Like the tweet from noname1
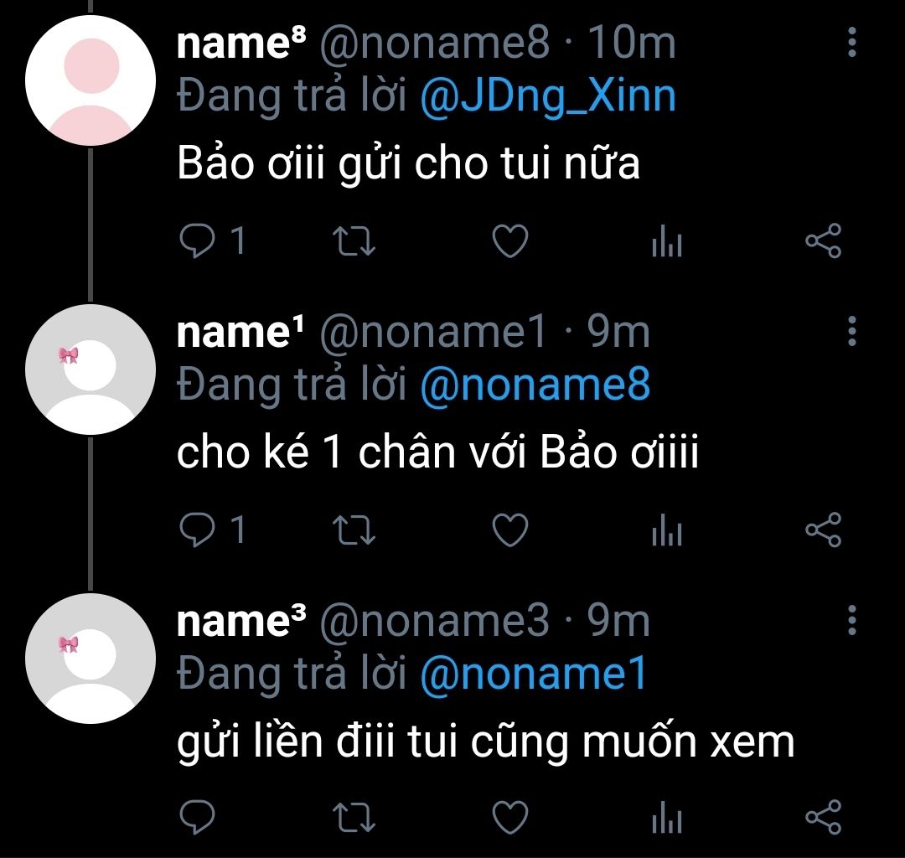905x858 pixels. point(509,530)
